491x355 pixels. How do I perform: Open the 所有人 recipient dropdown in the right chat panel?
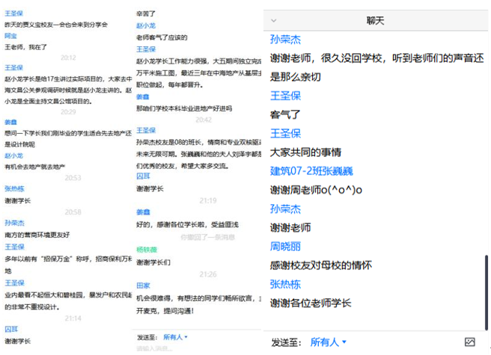coord(329,342)
